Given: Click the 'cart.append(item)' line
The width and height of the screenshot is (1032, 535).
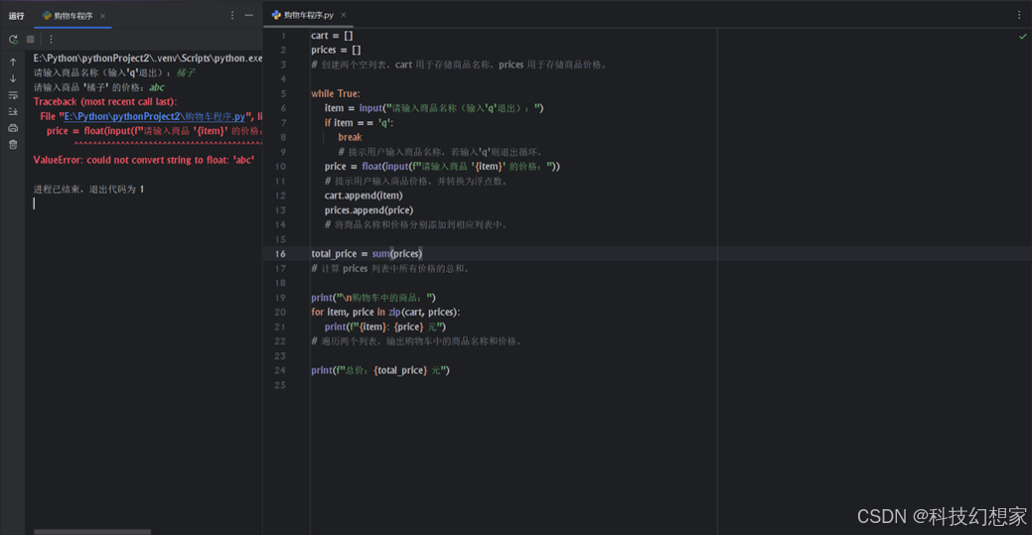Looking at the screenshot, I should 364,196.
